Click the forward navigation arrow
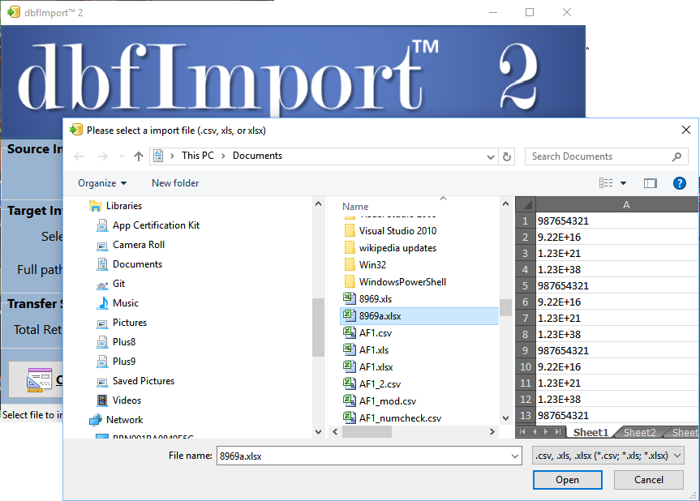700x501 pixels. (103, 156)
